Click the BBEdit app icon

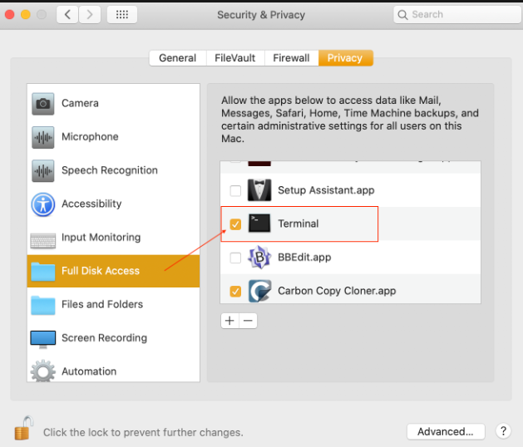[259, 258]
